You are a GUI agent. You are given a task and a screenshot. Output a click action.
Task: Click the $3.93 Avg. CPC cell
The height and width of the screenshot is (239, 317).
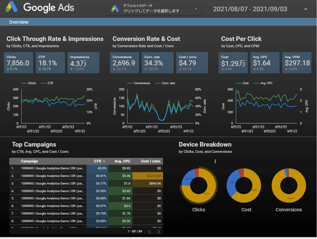click(x=121, y=191)
